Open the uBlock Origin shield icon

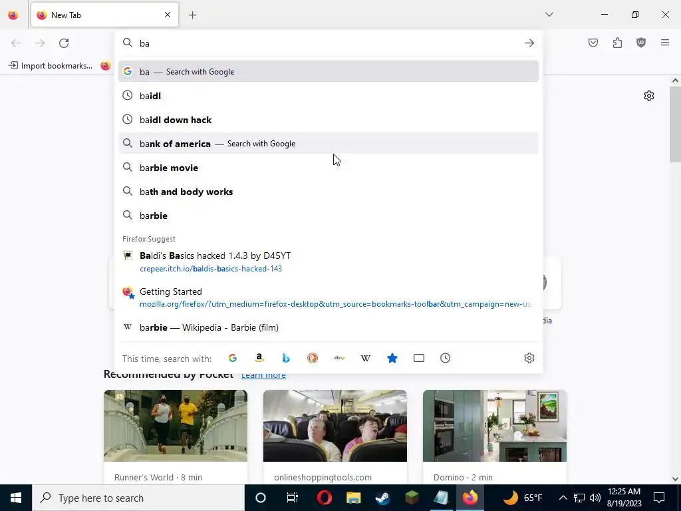641,43
